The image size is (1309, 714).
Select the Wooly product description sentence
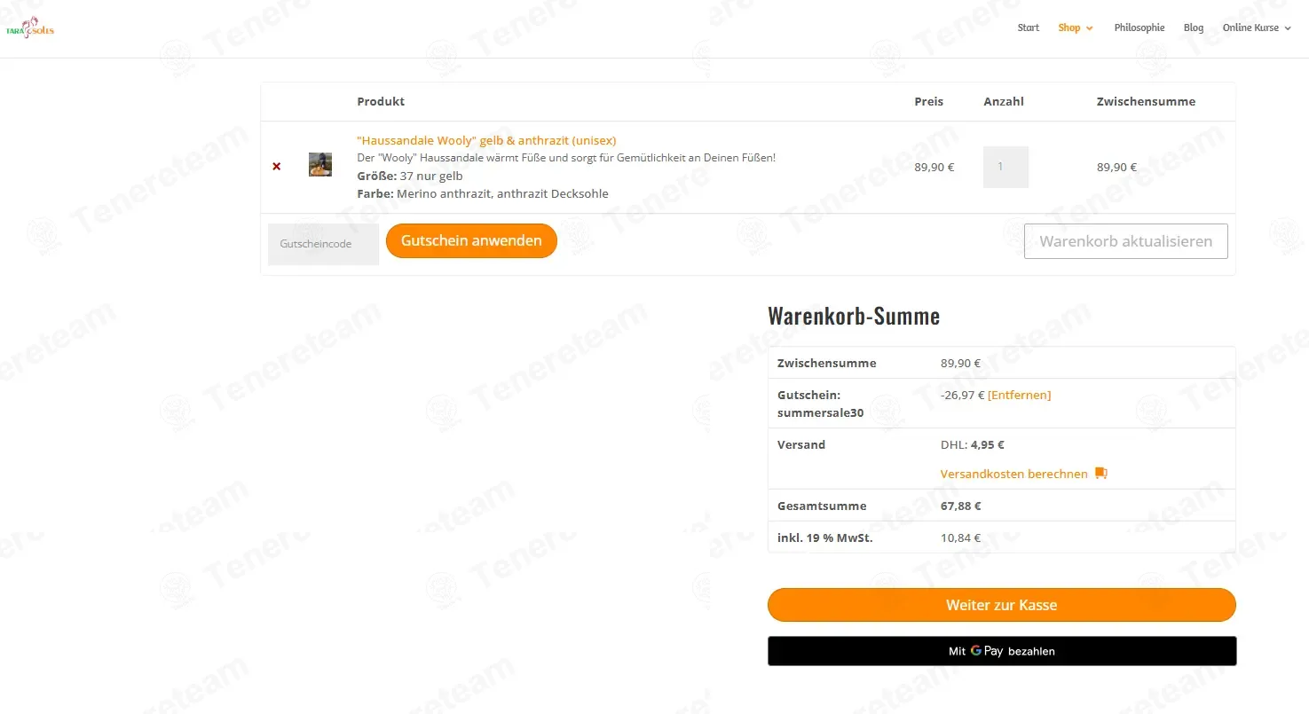[566, 157]
